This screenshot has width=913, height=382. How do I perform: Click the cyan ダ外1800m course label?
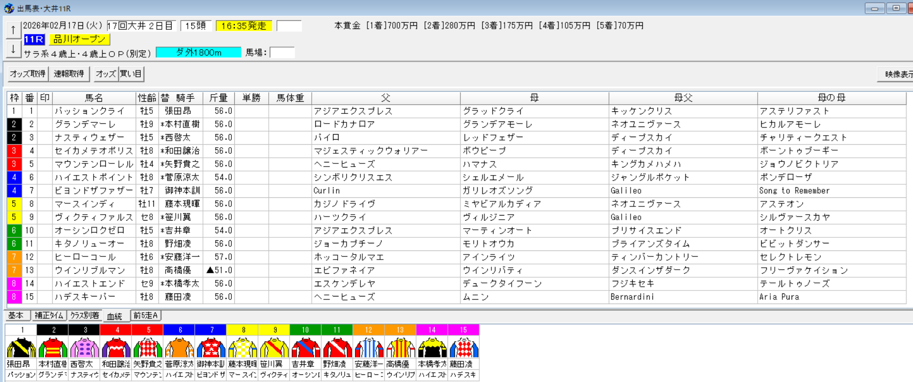click(x=198, y=53)
